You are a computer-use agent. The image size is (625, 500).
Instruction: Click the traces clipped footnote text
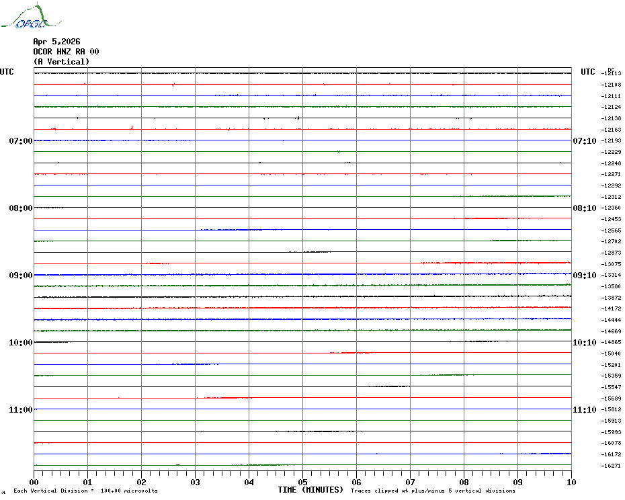click(x=433, y=491)
